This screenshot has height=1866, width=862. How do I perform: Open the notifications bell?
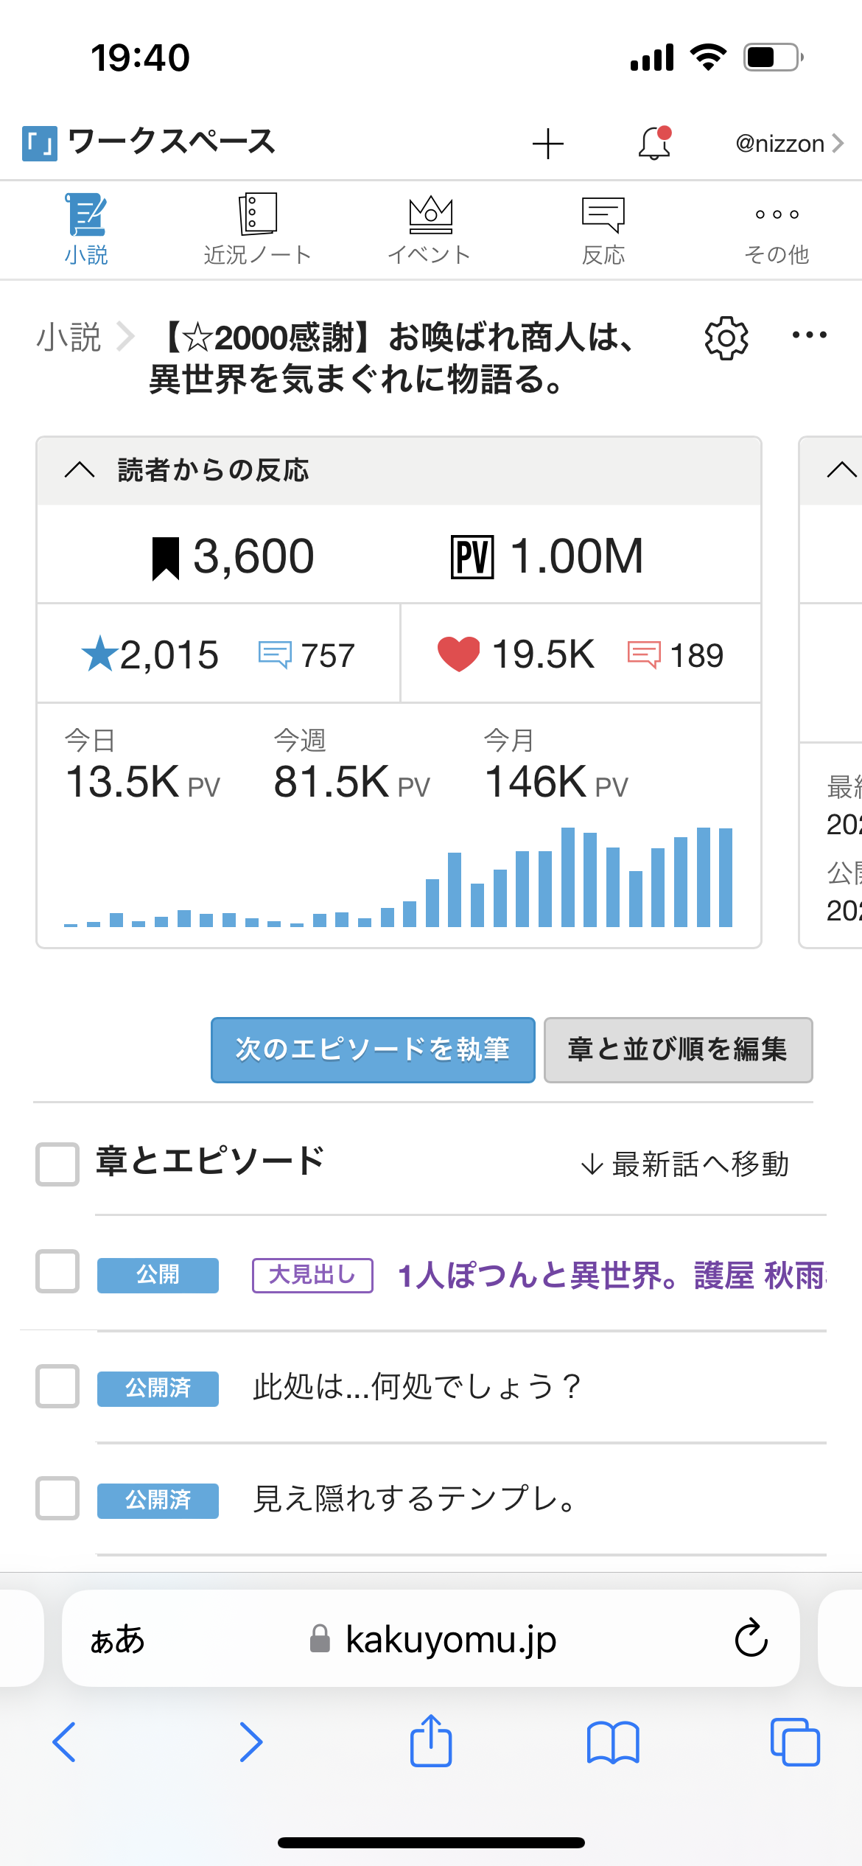point(654,143)
